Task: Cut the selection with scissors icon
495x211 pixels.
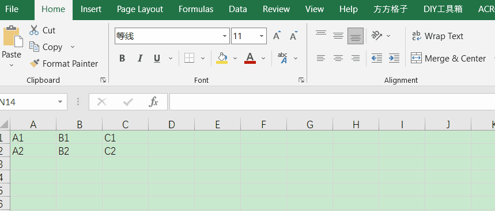Action: [34, 30]
